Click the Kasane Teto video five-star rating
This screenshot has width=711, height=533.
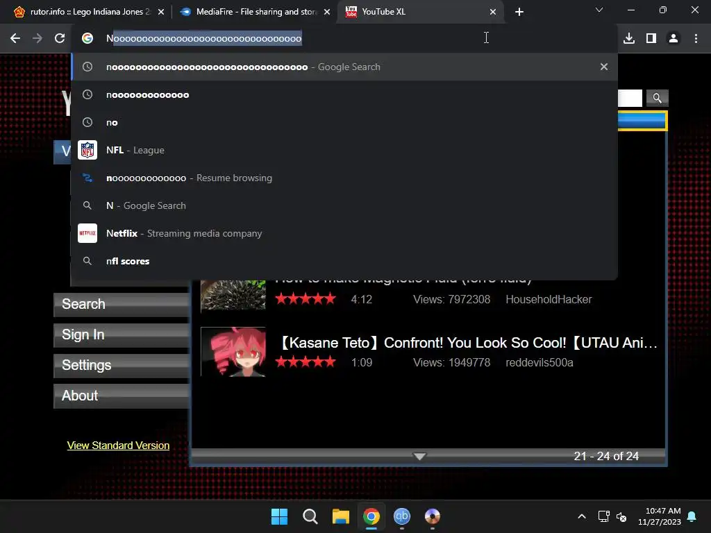[x=306, y=362]
